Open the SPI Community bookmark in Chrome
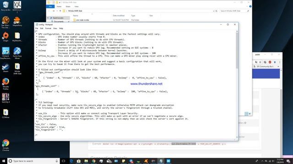This screenshot has width=293, height=164. 264,67
